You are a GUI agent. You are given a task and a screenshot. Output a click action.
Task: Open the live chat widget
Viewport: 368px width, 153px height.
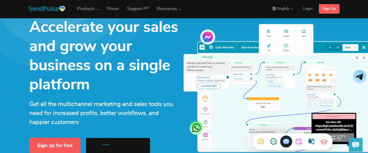pyautogui.click(x=356, y=145)
